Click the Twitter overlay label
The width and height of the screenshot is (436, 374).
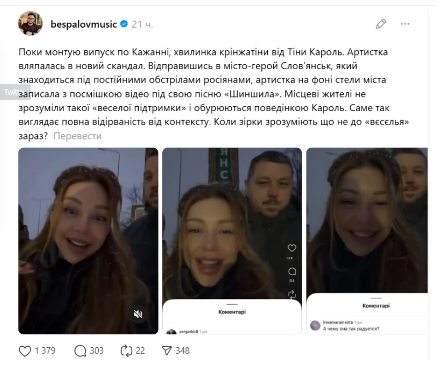(x=14, y=91)
